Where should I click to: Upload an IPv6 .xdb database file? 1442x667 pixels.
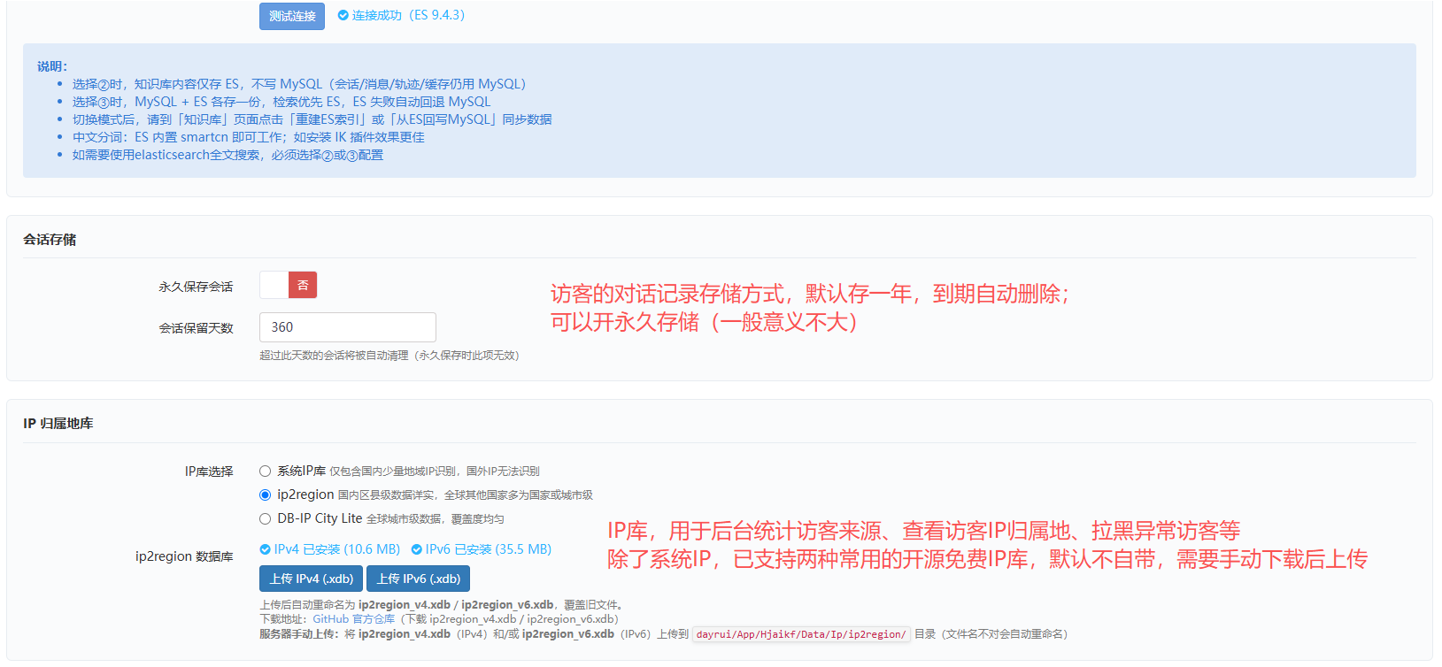coord(419,579)
